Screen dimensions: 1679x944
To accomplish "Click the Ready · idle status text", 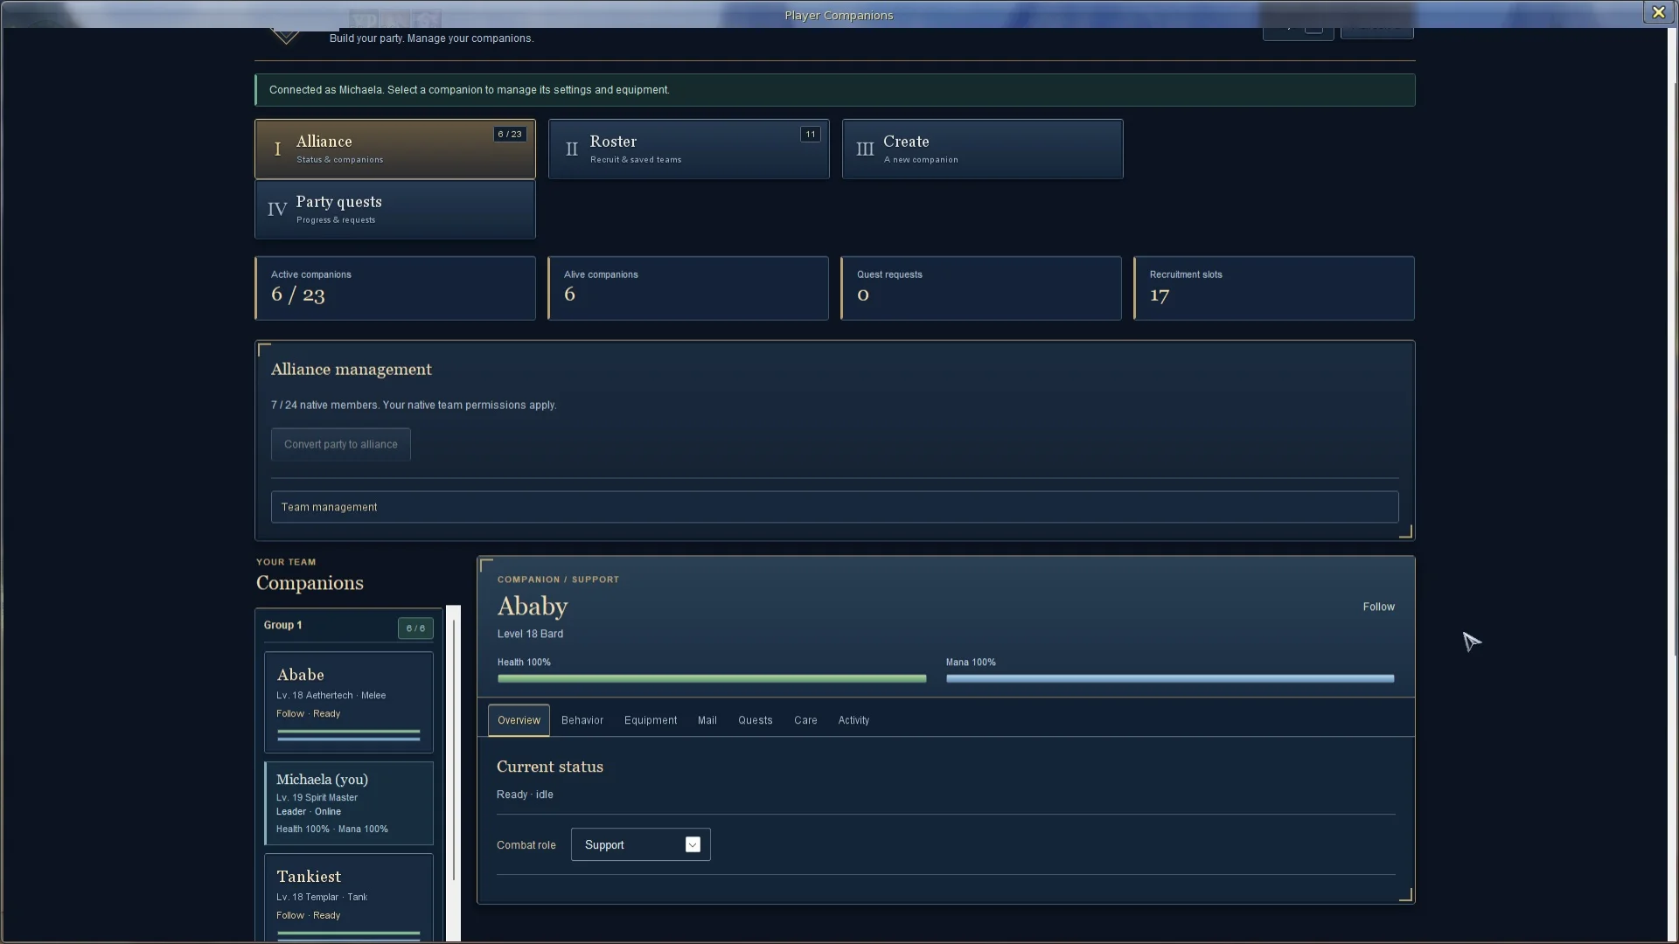I will click(x=525, y=795).
